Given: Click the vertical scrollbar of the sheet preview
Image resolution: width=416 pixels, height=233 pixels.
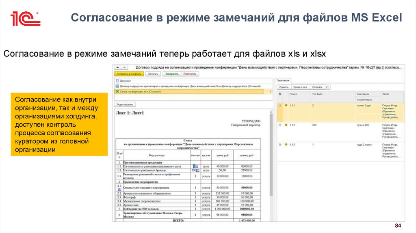Looking at the screenshot, I should [271, 155].
